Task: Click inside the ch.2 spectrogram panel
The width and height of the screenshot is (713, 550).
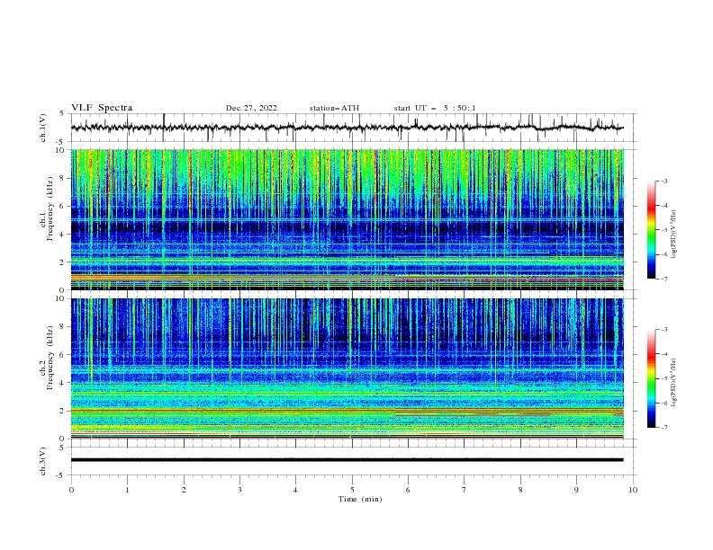Action: point(347,368)
